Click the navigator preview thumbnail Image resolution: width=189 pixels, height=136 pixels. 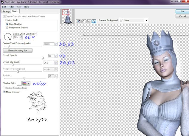(67, 16)
